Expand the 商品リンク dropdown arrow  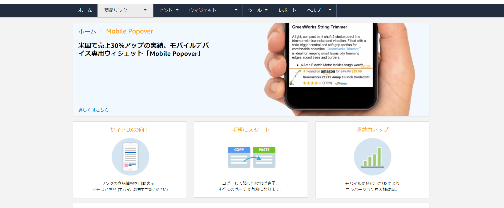coord(145,10)
